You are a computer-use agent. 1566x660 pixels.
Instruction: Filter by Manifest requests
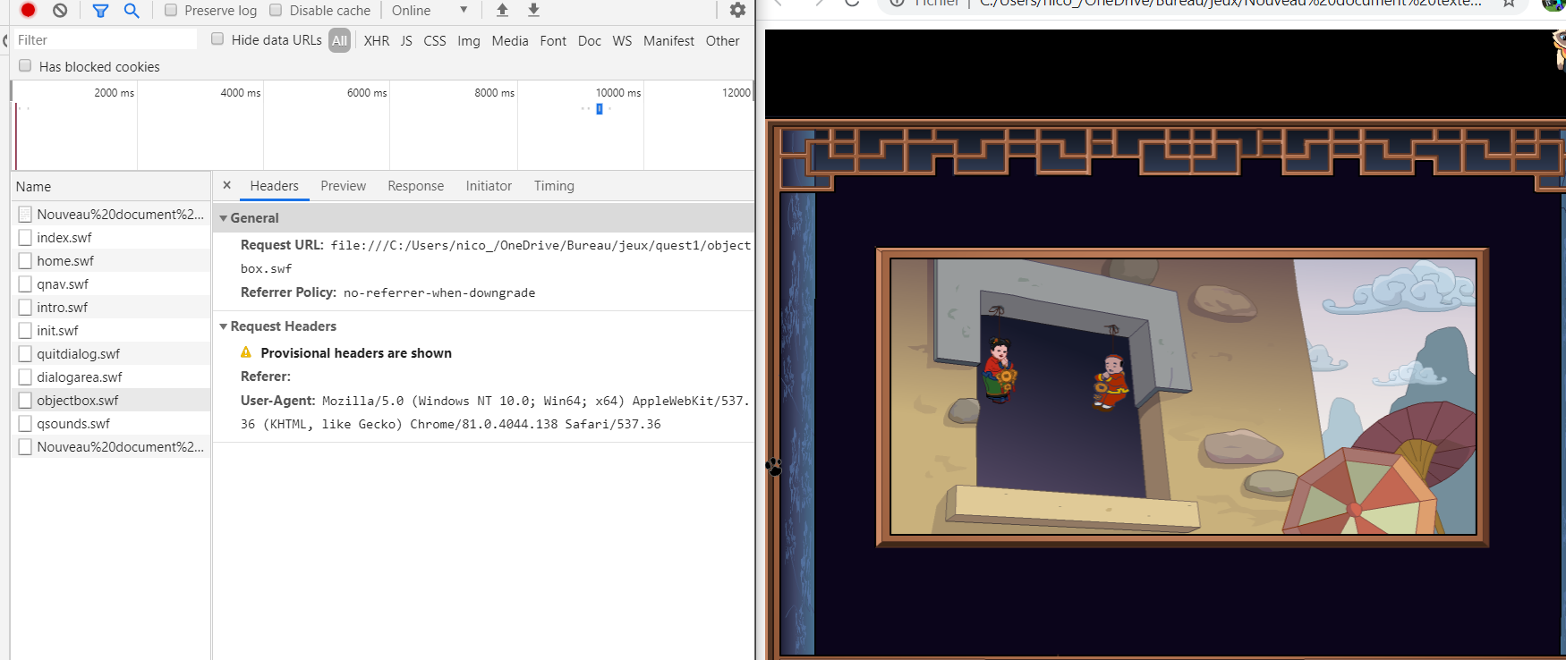(x=668, y=40)
